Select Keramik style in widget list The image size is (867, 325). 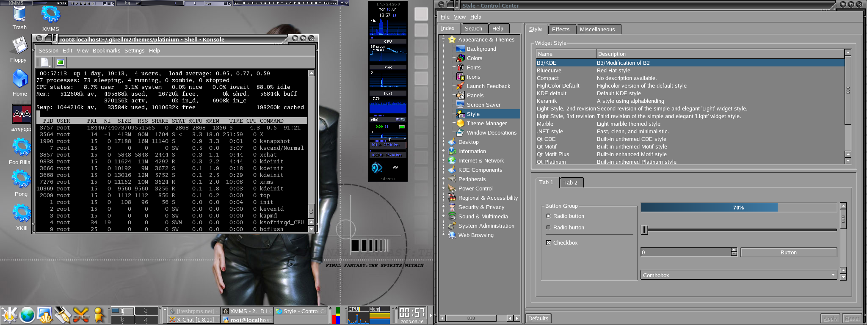coord(690,101)
